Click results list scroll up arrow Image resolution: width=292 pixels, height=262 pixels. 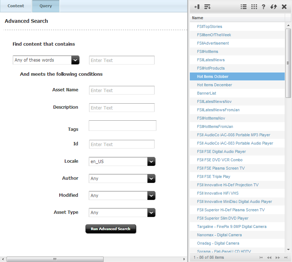click(x=288, y=25)
